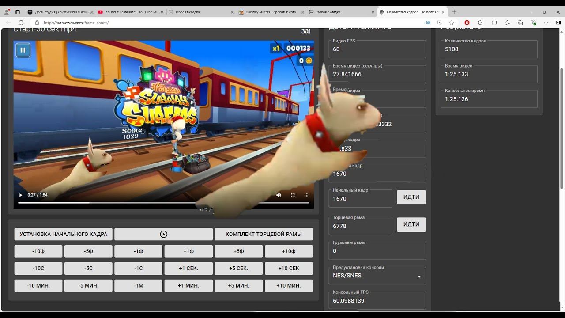This screenshot has width=565, height=318.
Task: Click the video seek progress bar
Action: pos(132,203)
